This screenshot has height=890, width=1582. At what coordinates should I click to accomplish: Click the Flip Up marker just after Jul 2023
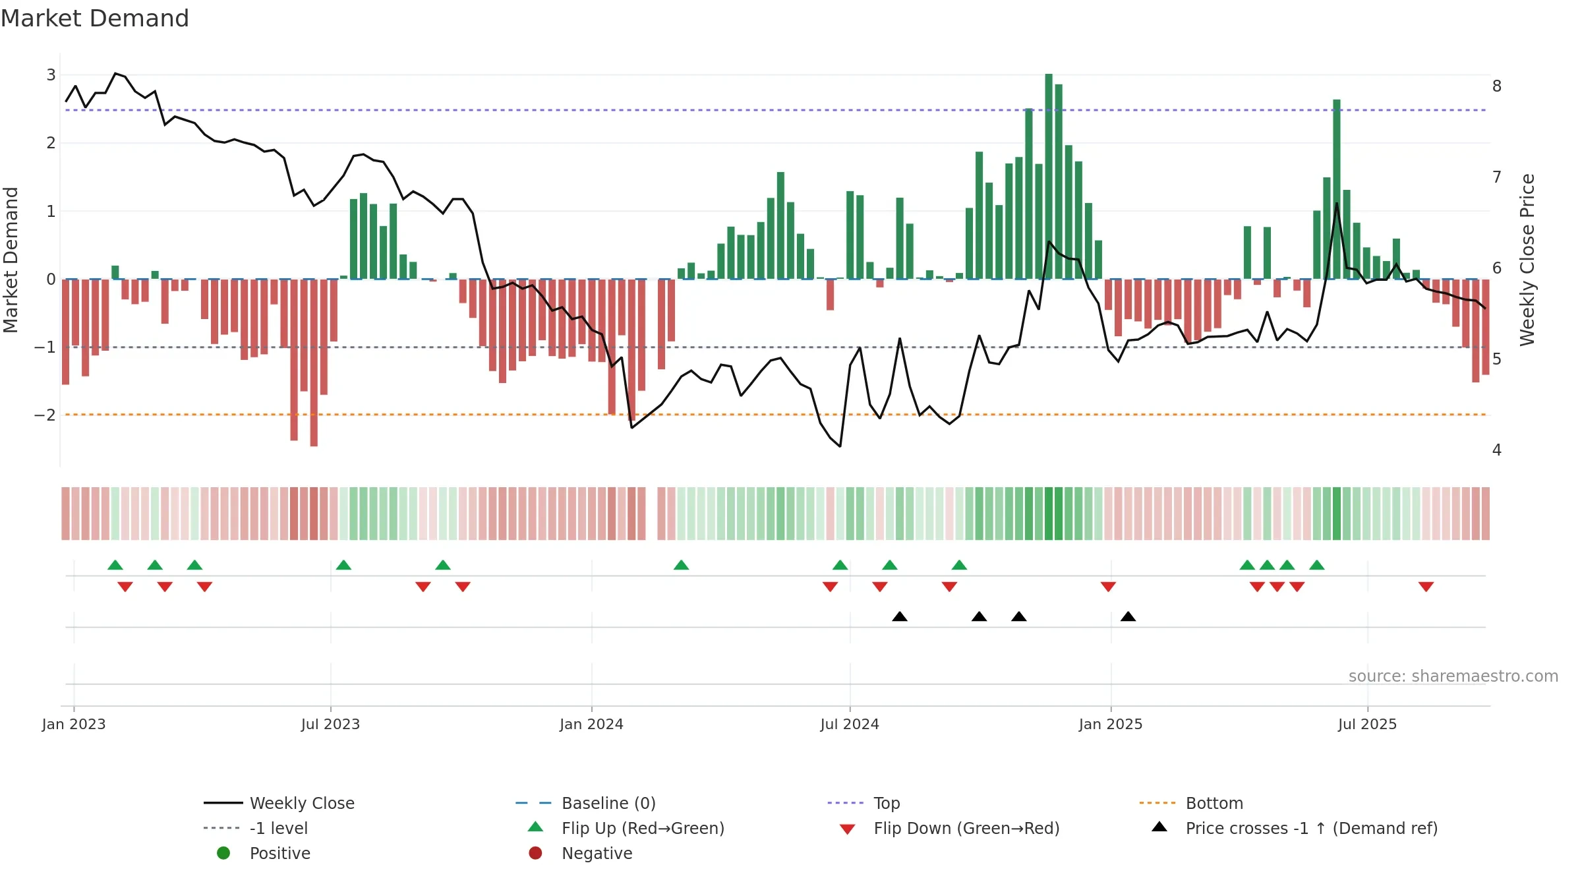coord(343,565)
